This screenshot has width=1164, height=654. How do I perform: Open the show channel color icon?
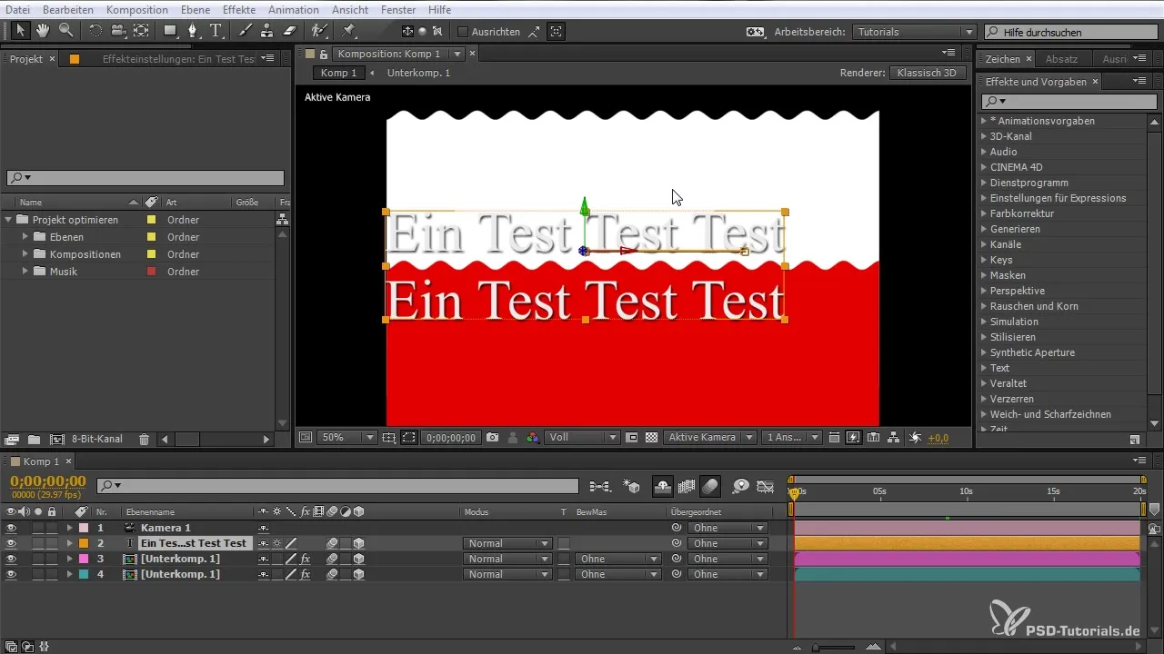click(533, 437)
